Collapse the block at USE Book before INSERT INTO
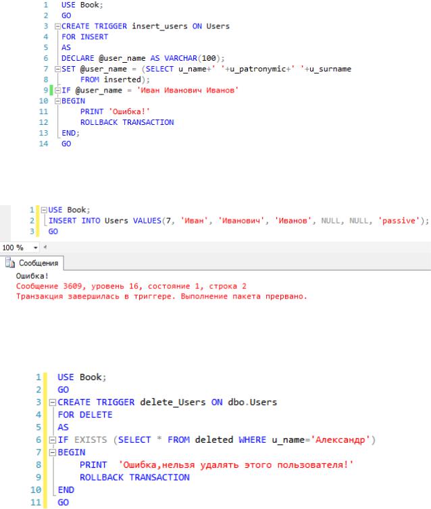 (x=44, y=210)
